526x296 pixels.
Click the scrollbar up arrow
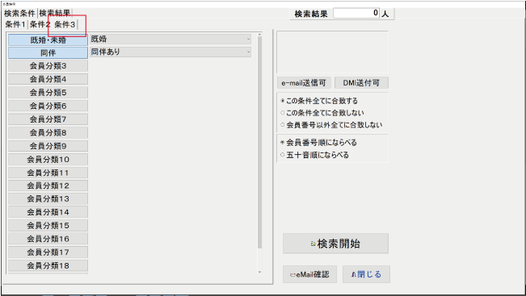pos(259,35)
